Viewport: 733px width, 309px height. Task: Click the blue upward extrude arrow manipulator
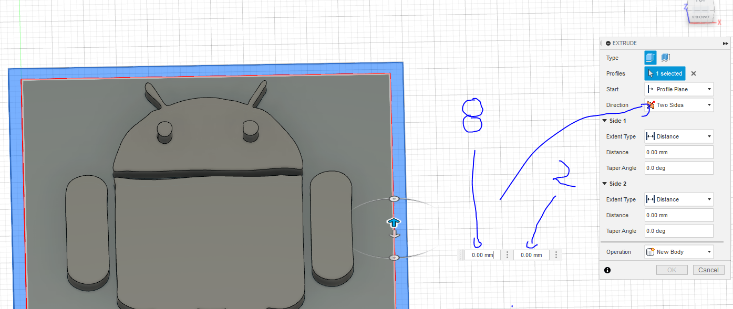(x=394, y=222)
